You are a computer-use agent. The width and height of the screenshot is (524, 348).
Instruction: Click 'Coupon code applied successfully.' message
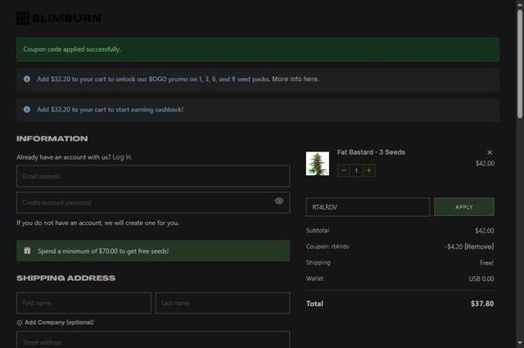(x=72, y=49)
